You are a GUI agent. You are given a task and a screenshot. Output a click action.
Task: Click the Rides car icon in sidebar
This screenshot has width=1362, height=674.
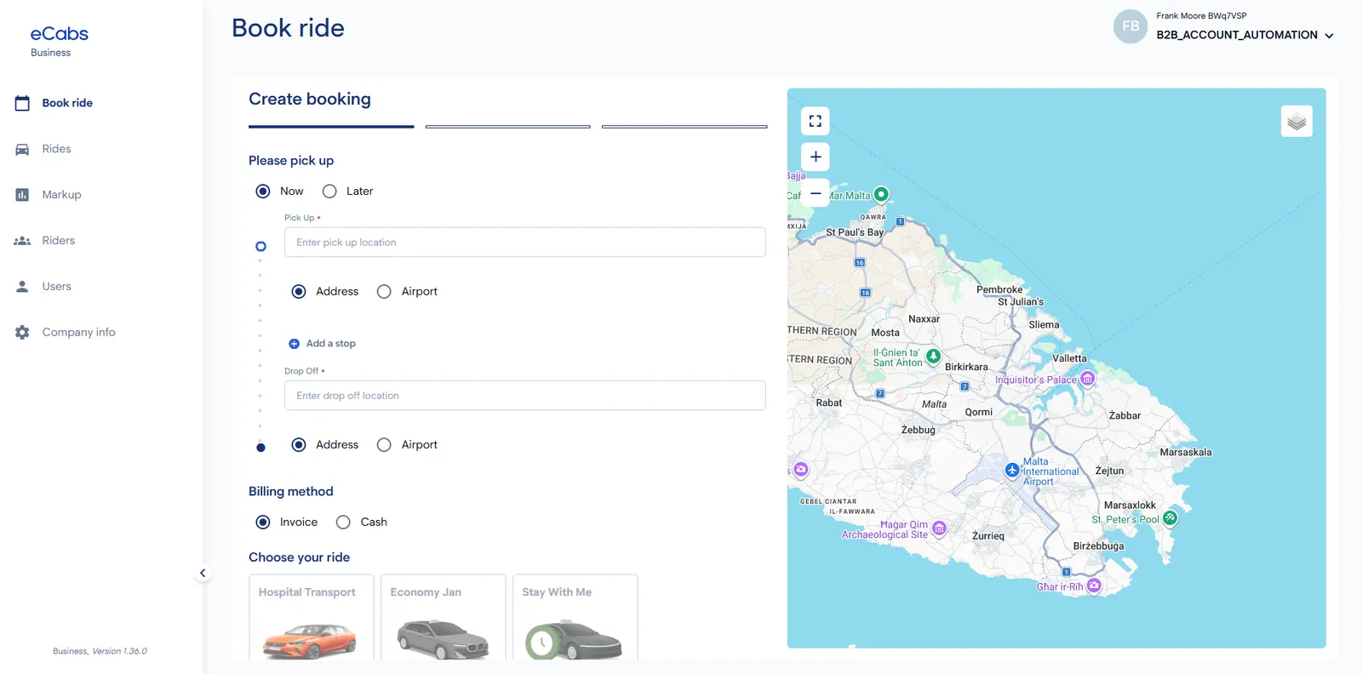(22, 149)
